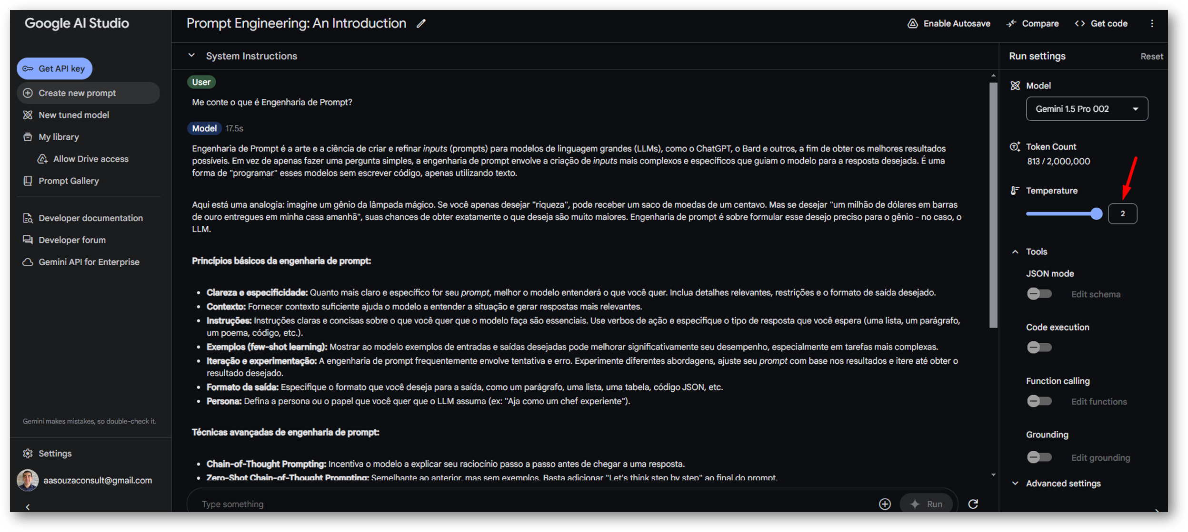The image size is (1188, 532).
Task: Collapse the System Instructions section
Action: (x=191, y=56)
